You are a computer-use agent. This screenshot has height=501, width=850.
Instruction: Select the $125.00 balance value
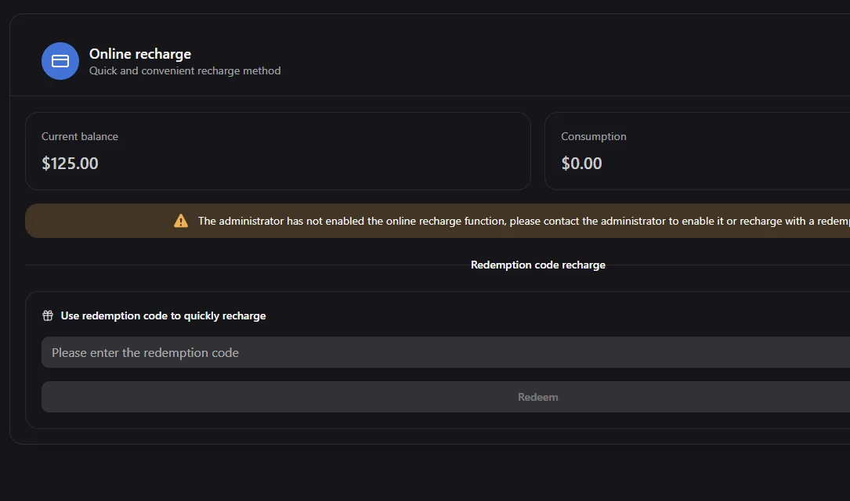[70, 164]
